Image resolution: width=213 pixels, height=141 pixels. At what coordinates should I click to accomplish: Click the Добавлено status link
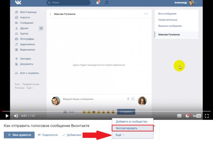coord(72,135)
